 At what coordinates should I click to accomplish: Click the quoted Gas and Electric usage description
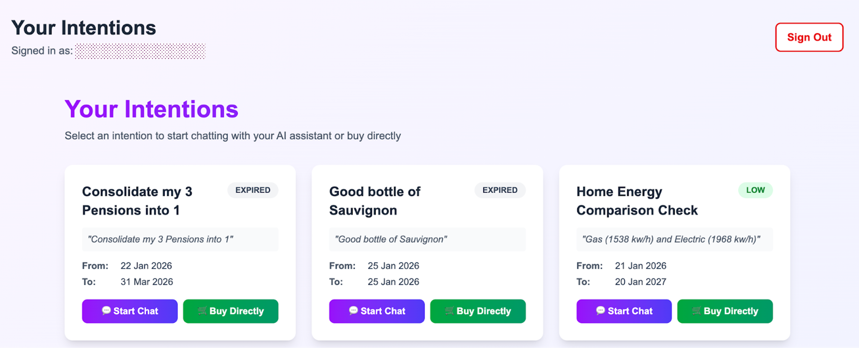[671, 239]
